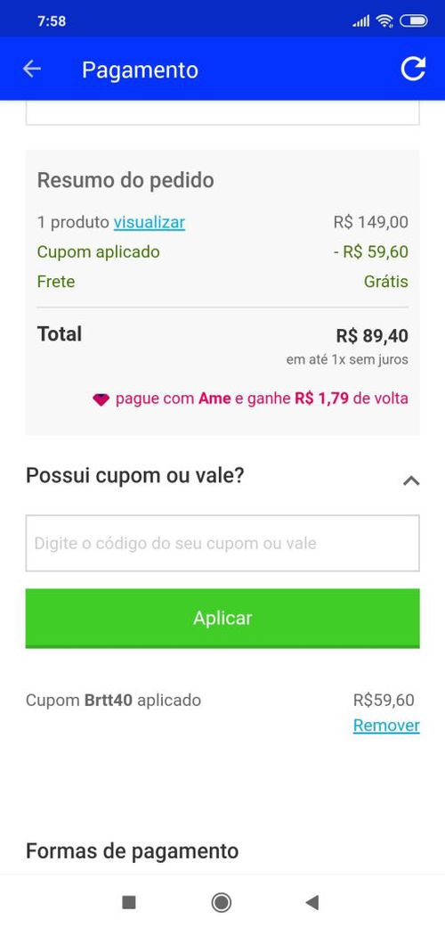The width and height of the screenshot is (445, 928).
Task: Tap Android home circle button
Action: coord(222,902)
